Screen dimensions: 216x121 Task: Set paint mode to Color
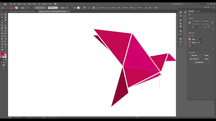[x=1, y=60]
